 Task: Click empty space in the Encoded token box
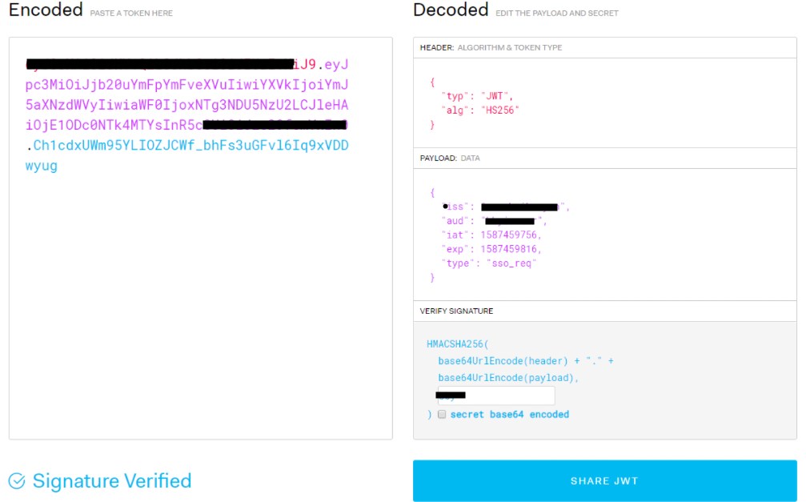click(200, 320)
